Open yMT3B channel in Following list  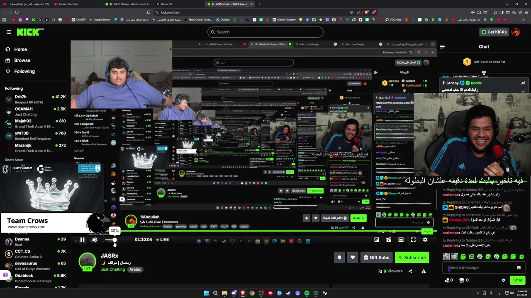(35, 135)
